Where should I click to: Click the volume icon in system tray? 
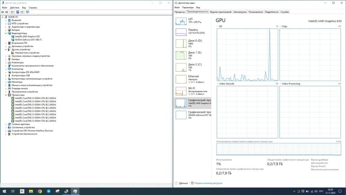[316, 191]
